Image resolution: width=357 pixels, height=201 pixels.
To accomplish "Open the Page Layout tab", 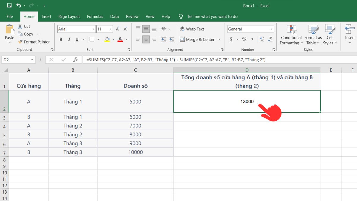I will pos(69,16).
